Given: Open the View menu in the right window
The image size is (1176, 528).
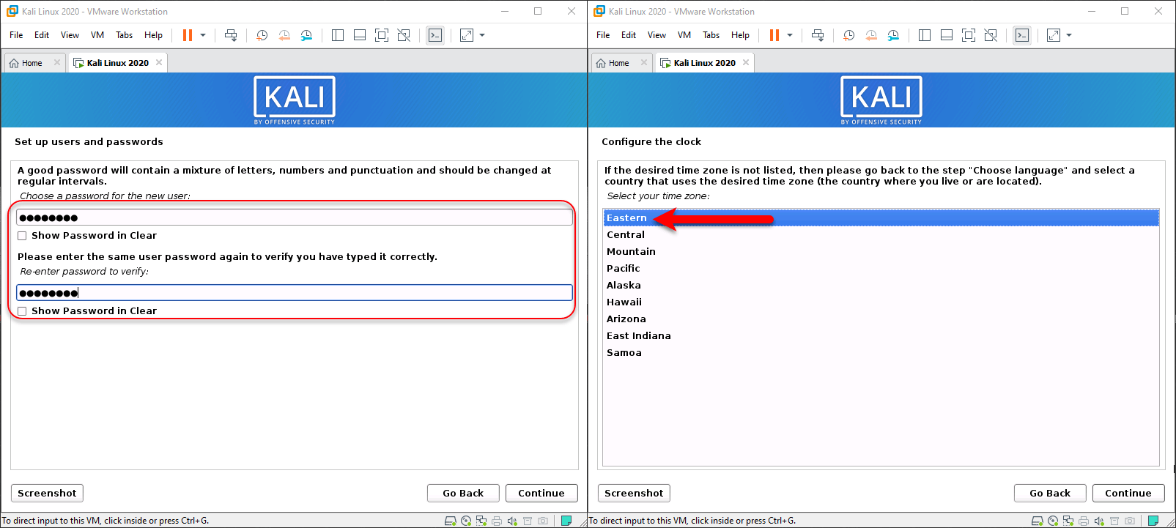Looking at the screenshot, I should pos(657,35).
